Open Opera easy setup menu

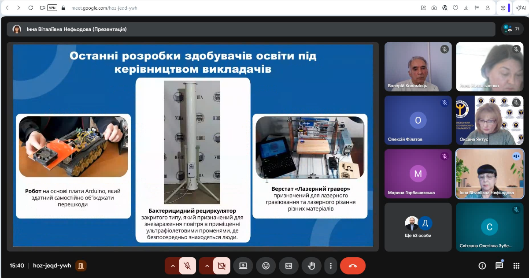point(477,7)
